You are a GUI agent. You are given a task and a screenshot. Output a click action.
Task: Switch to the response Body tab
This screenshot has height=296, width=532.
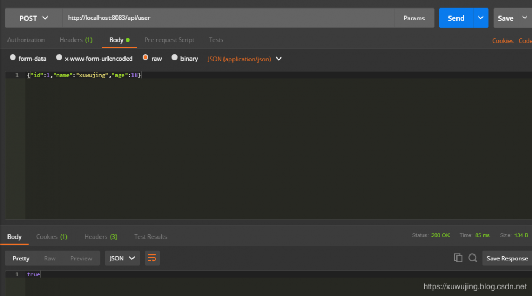14,236
